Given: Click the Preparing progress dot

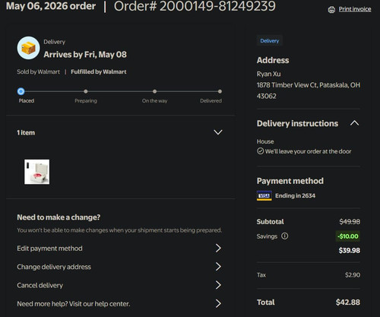Looking at the screenshot, I should tap(86, 91).
